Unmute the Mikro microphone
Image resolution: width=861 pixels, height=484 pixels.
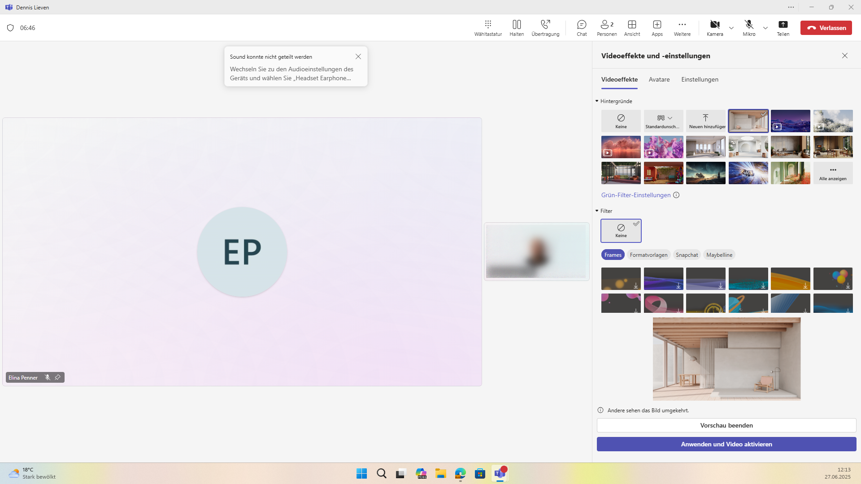coord(749,27)
